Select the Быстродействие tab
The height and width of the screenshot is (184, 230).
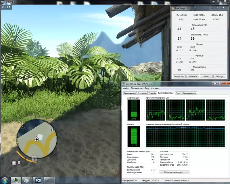point(166,93)
